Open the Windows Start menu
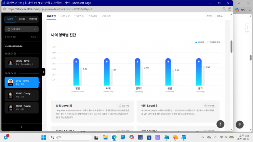Viewport: 253px width, 142px height. point(43,137)
